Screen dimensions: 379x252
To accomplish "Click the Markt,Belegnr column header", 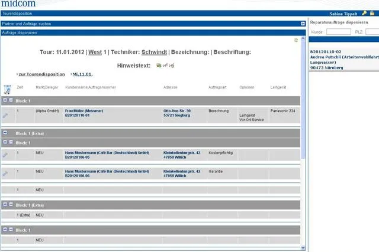I will (47, 87).
